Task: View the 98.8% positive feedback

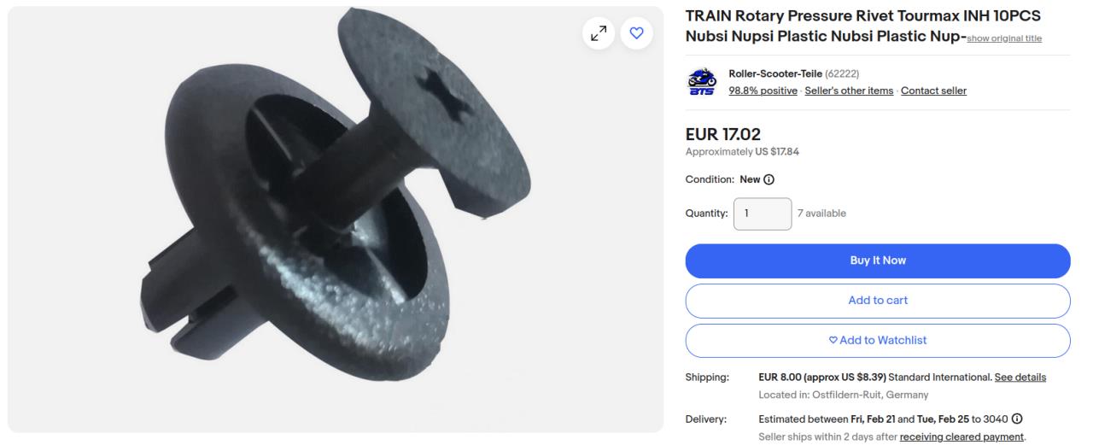Action: (763, 91)
